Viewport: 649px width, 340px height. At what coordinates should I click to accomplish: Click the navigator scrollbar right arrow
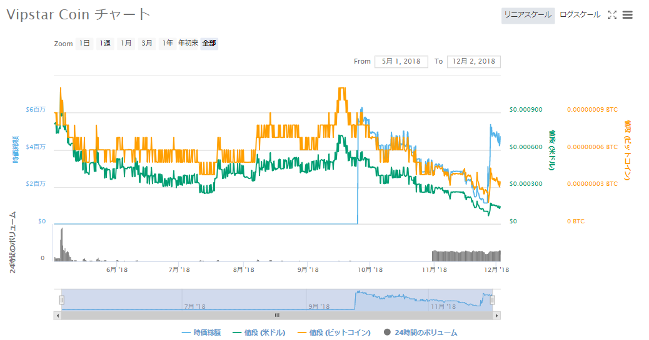[x=497, y=316]
